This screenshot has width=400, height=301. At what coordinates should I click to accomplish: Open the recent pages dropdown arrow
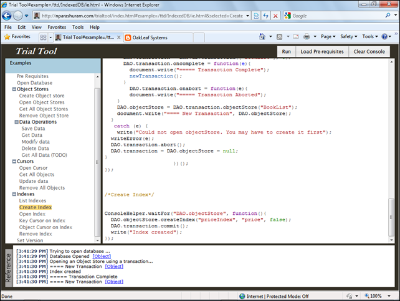(26, 16)
